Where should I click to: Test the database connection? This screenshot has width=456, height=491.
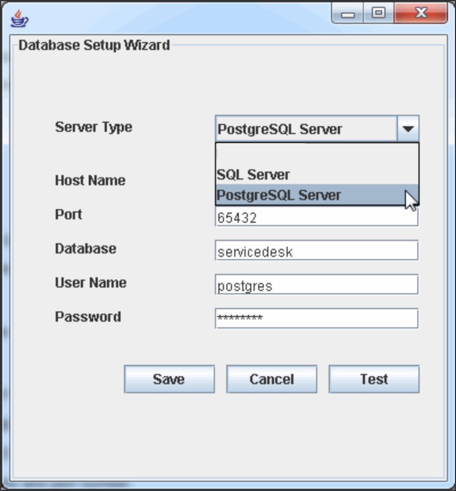374,379
